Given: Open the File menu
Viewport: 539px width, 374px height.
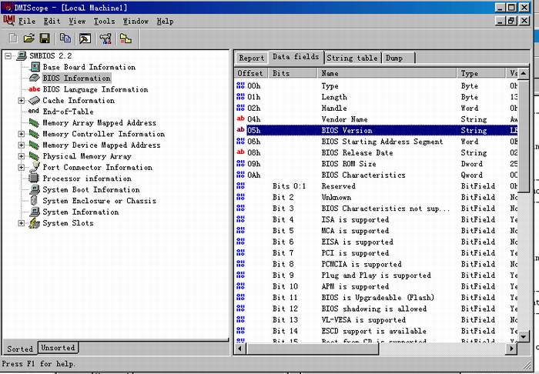Looking at the screenshot, I should 27,22.
